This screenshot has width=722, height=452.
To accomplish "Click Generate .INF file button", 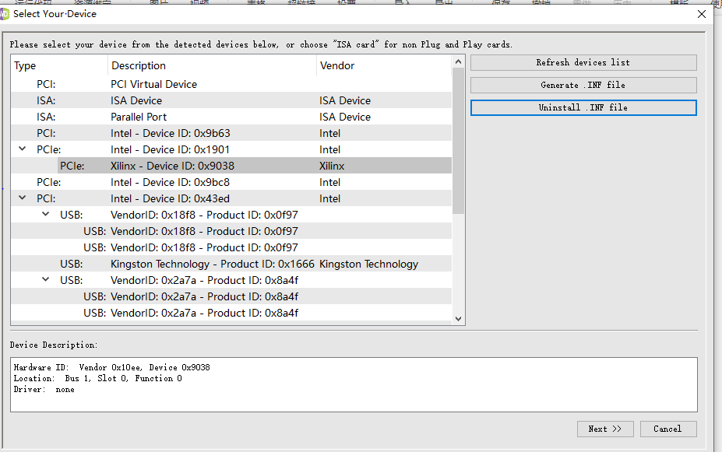I will [583, 85].
